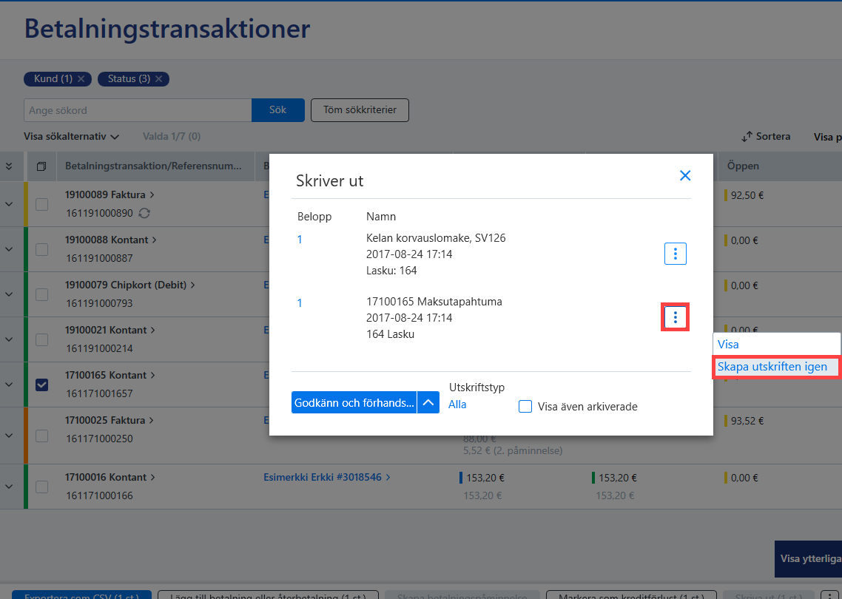The width and height of the screenshot is (842, 599).
Task: Expand Visa sökalternativ options
Action: point(71,137)
